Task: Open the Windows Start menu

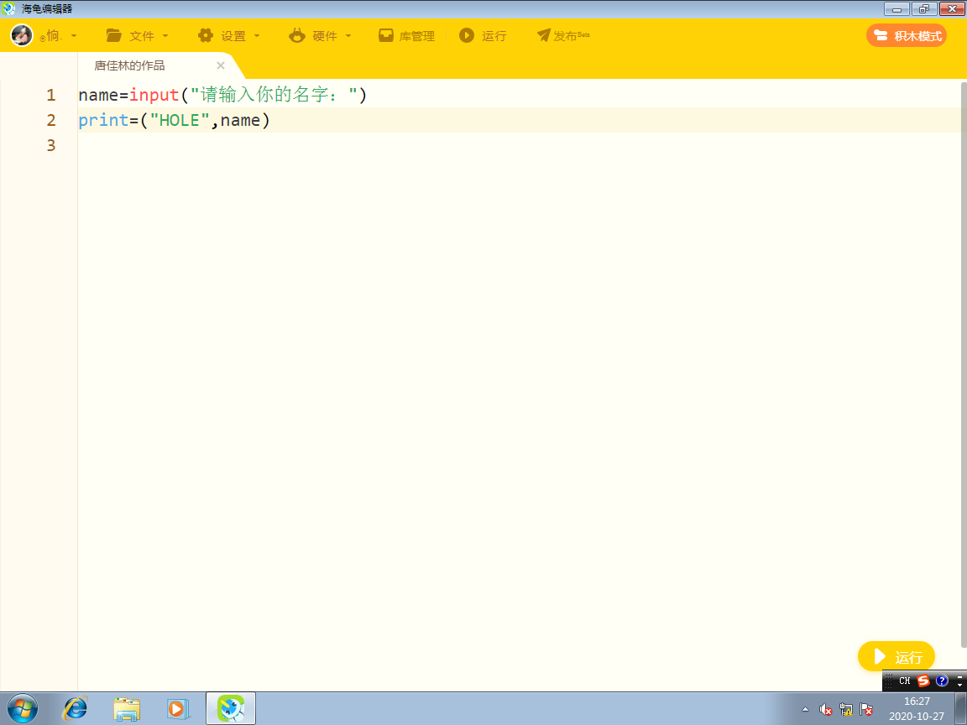Action: pos(22,709)
